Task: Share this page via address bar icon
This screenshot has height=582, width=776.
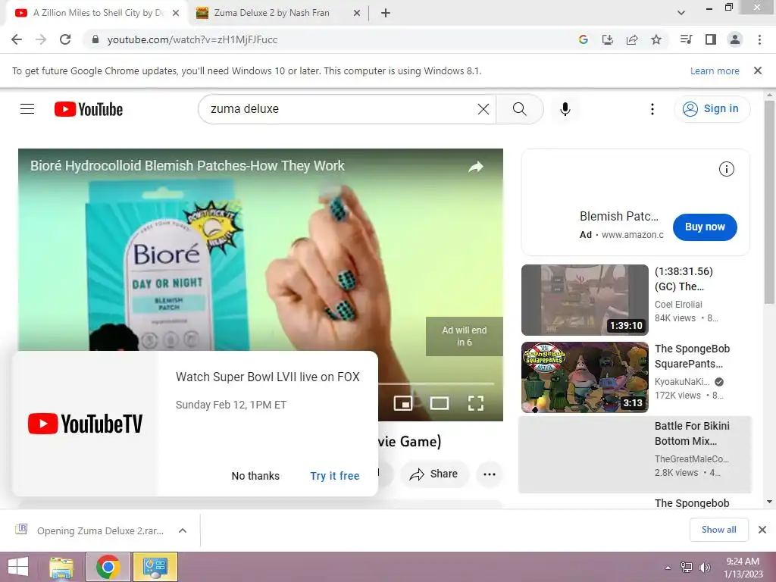Action: (632, 39)
